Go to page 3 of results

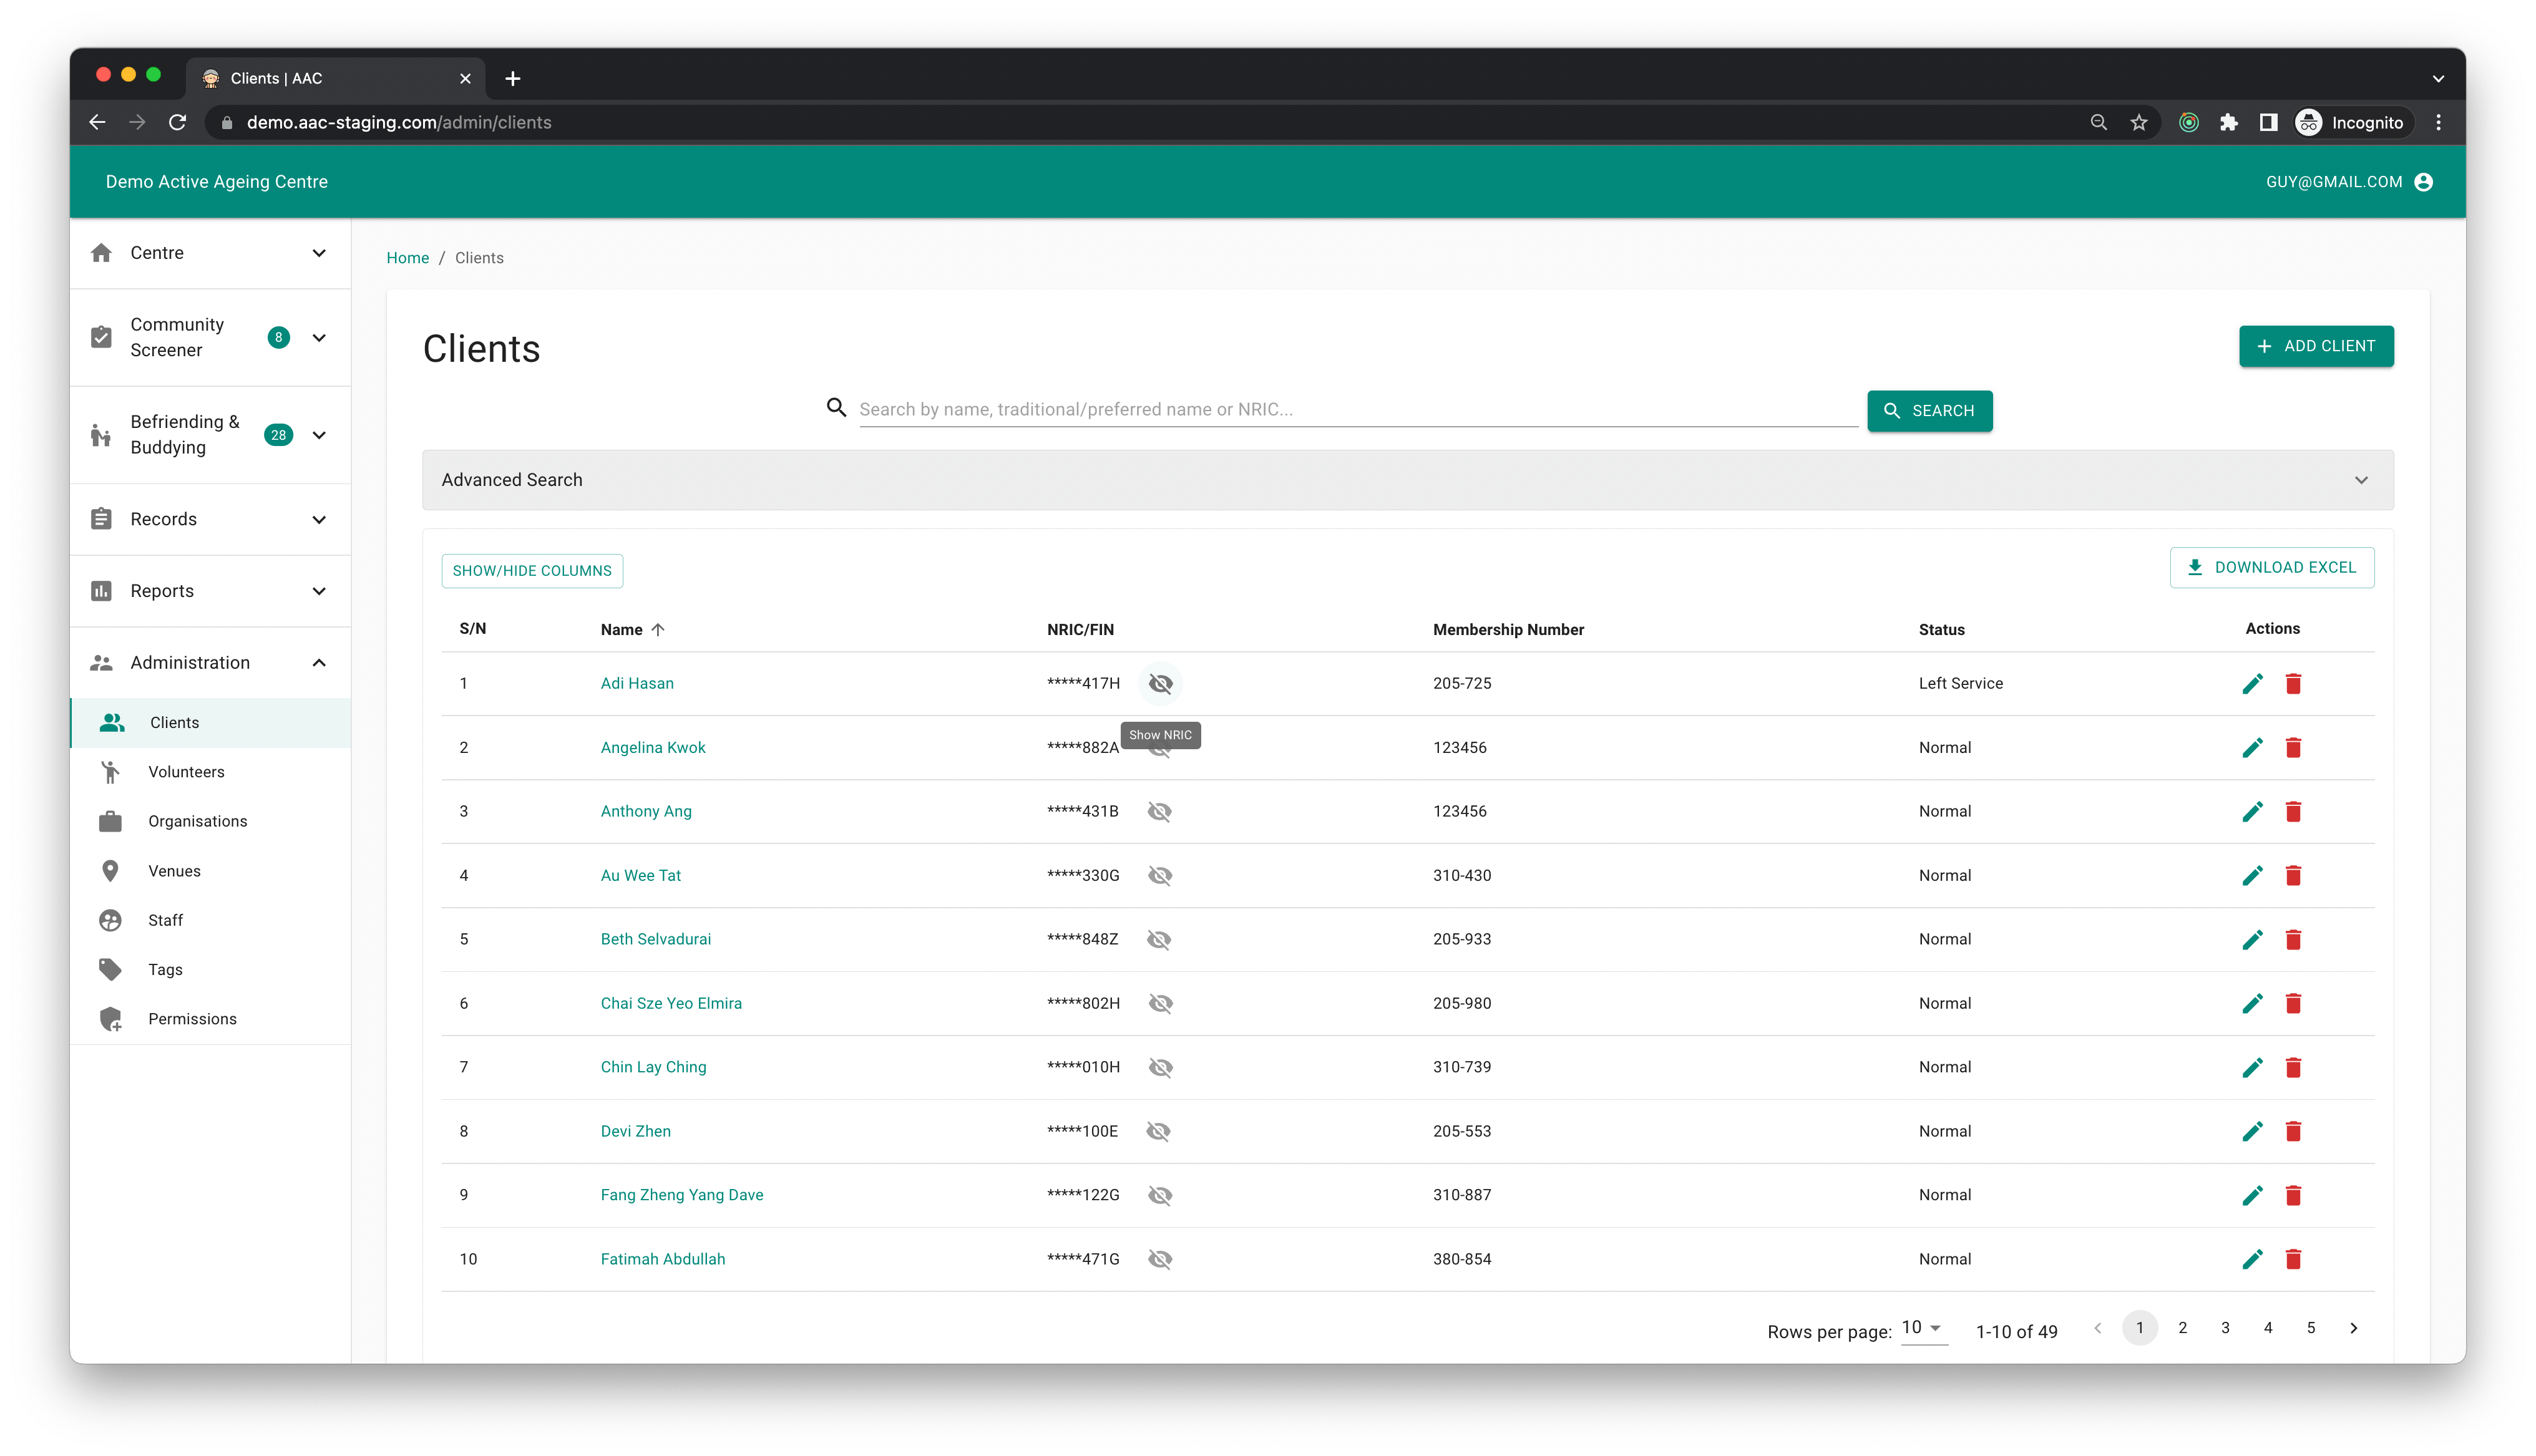2225,1328
